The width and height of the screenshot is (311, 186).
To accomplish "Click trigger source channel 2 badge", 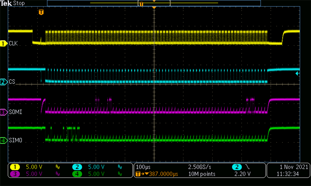I will click(237, 167).
